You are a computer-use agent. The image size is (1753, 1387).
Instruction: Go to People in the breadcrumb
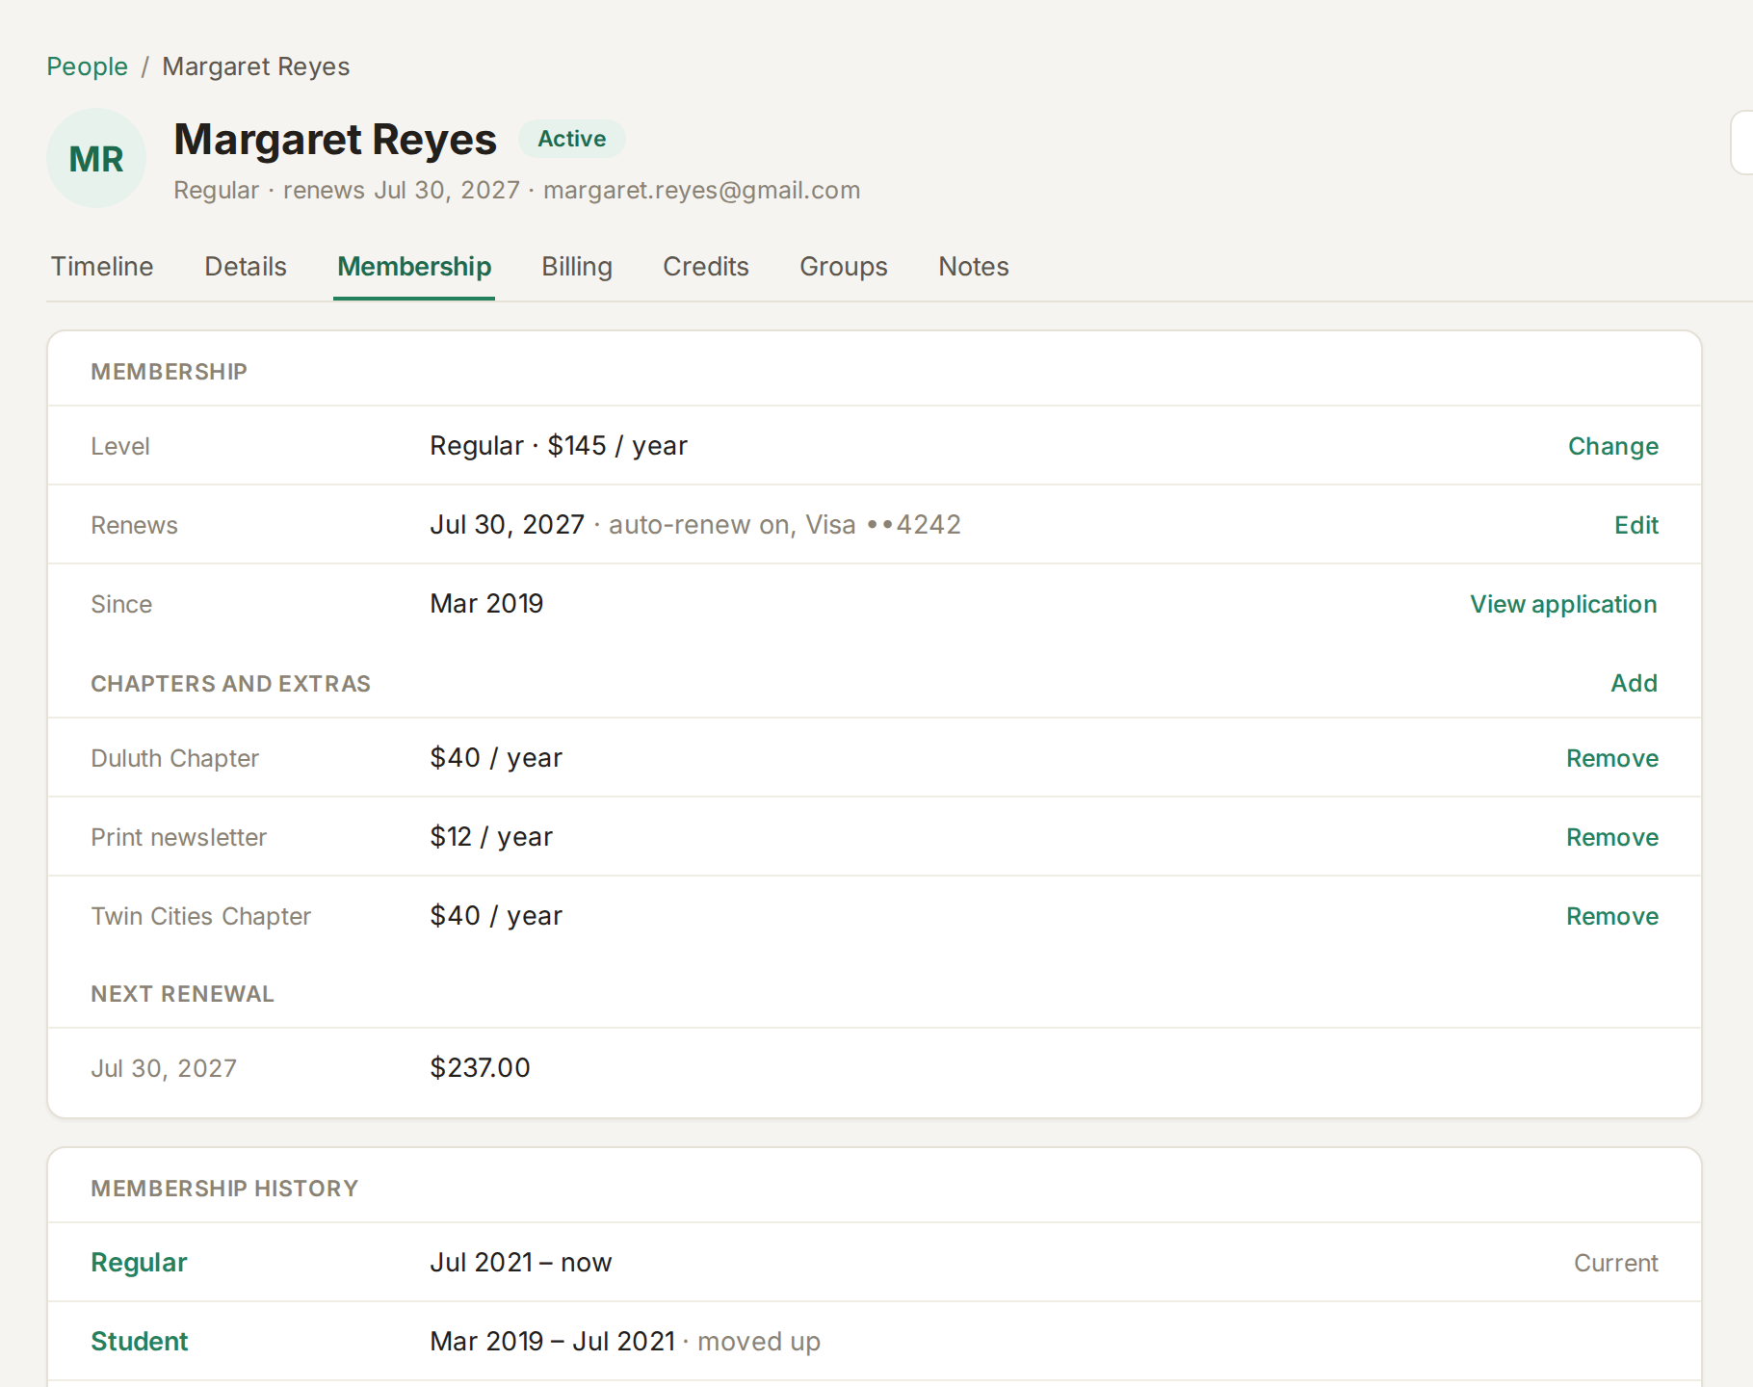[87, 66]
